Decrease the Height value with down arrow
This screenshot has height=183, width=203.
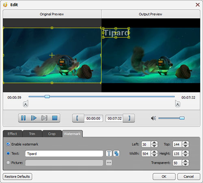(x=185, y=155)
